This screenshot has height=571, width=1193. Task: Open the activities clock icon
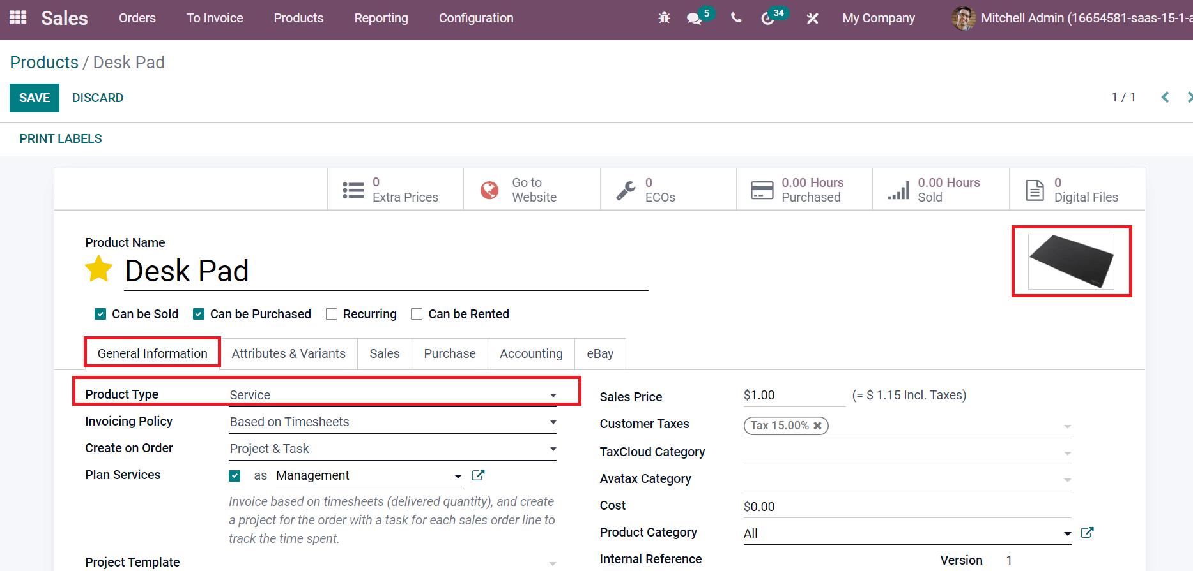click(x=767, y=19)
